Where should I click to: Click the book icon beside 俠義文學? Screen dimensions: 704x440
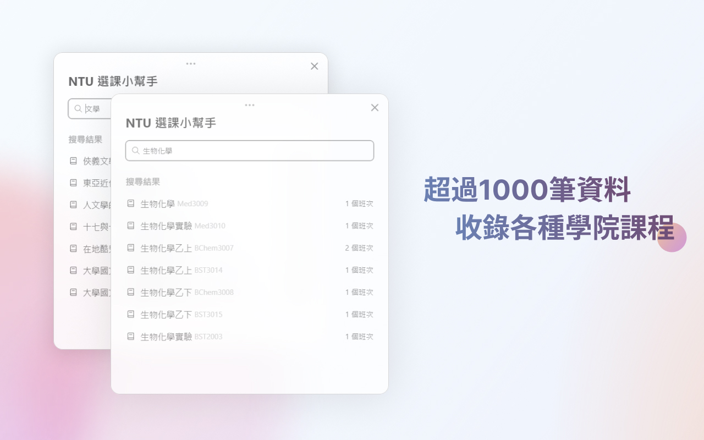(73, 161)
